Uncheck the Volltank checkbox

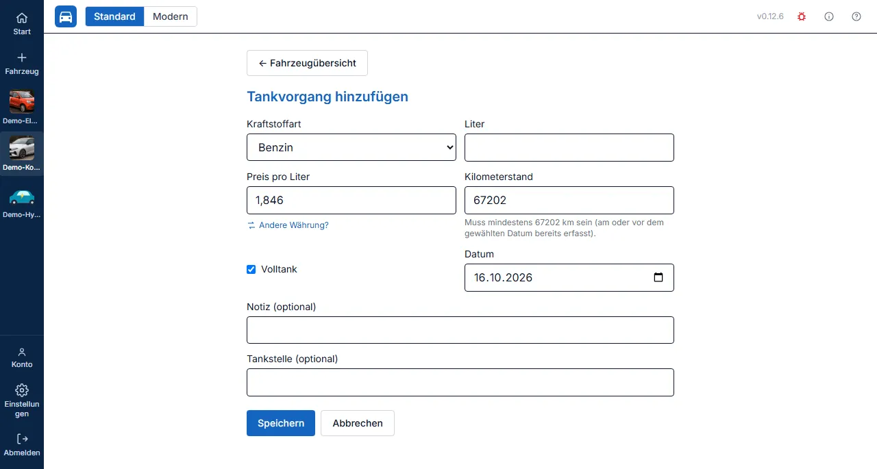click(251, 269)
